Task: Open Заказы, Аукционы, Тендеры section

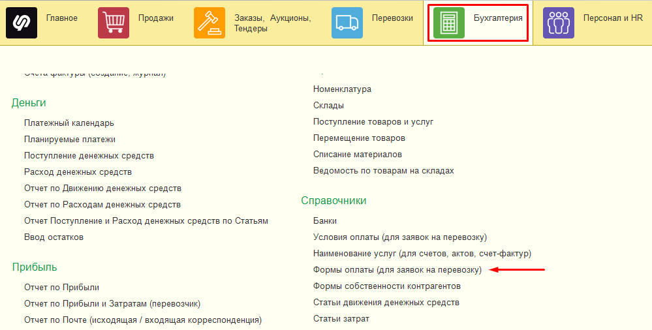Action: point(272,23)
